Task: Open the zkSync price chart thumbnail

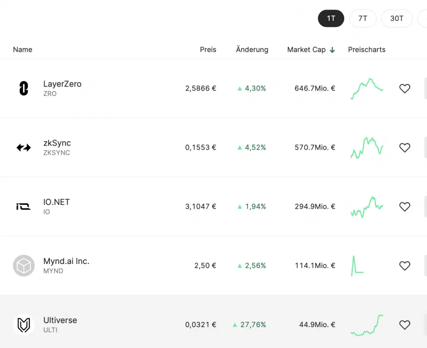Action: pyautogui.click(x=367, y=148)
